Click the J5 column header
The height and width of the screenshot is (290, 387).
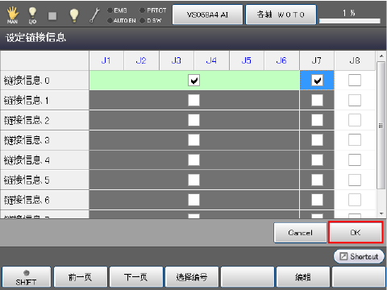tap(247, 60)
